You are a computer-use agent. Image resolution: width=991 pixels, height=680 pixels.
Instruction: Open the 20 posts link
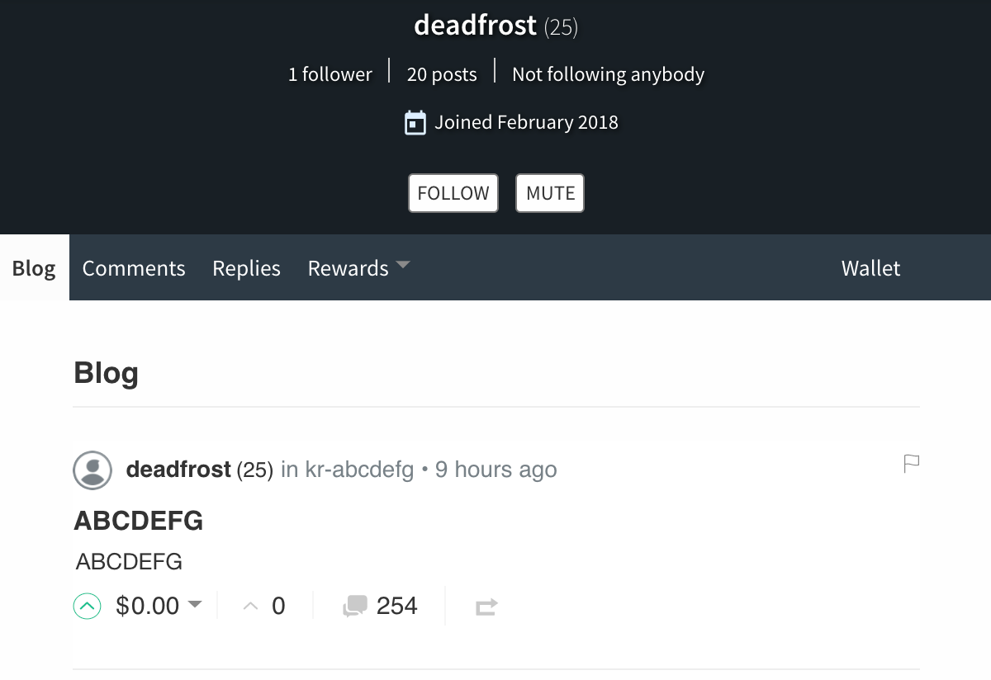442,74
